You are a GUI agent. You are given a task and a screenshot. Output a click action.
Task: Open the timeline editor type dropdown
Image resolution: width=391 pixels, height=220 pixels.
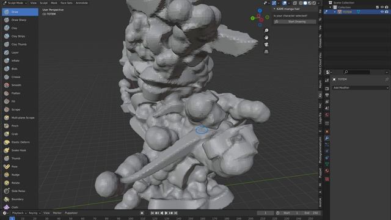coord(5,213)
